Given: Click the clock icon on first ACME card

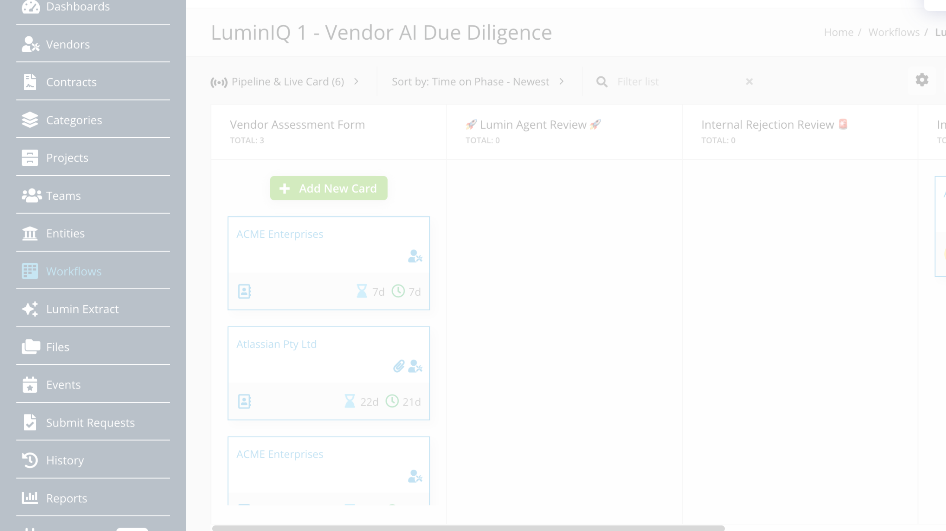Looking at the screenshot, I should coord(398,291).
